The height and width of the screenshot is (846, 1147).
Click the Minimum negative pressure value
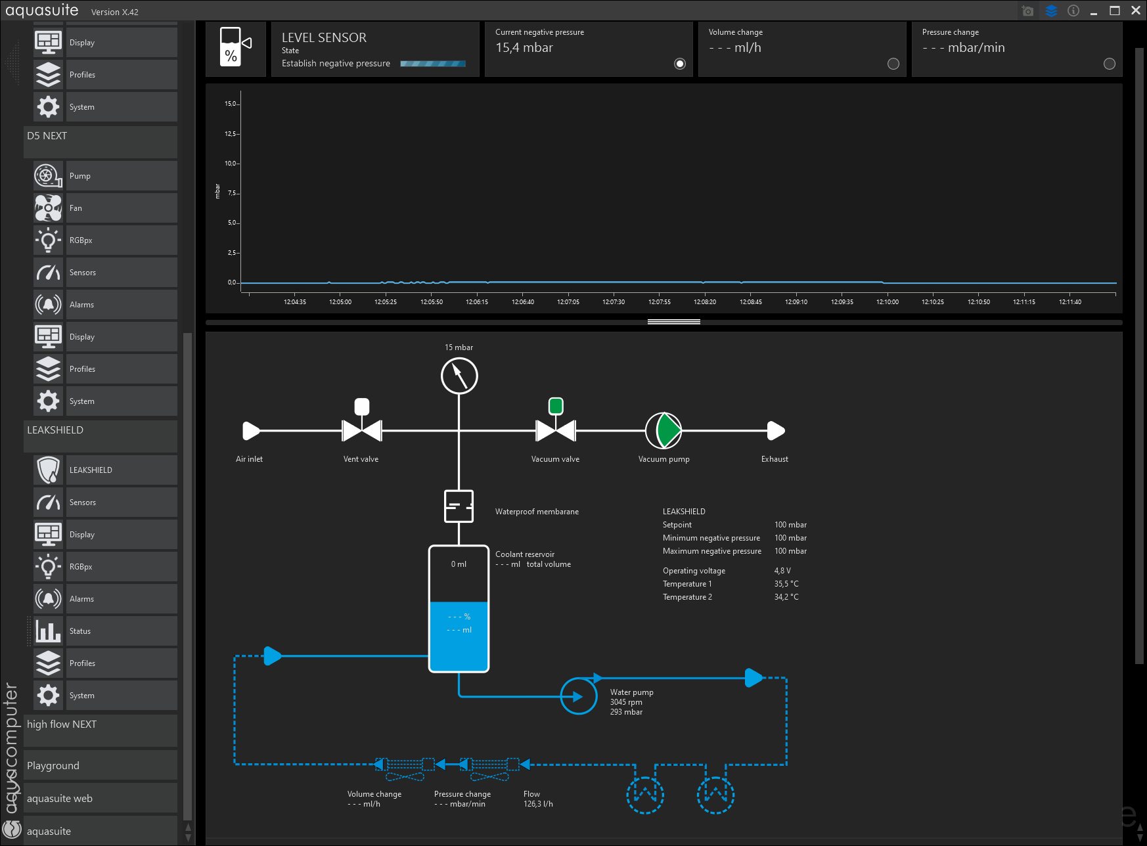(x=790, y=538)
